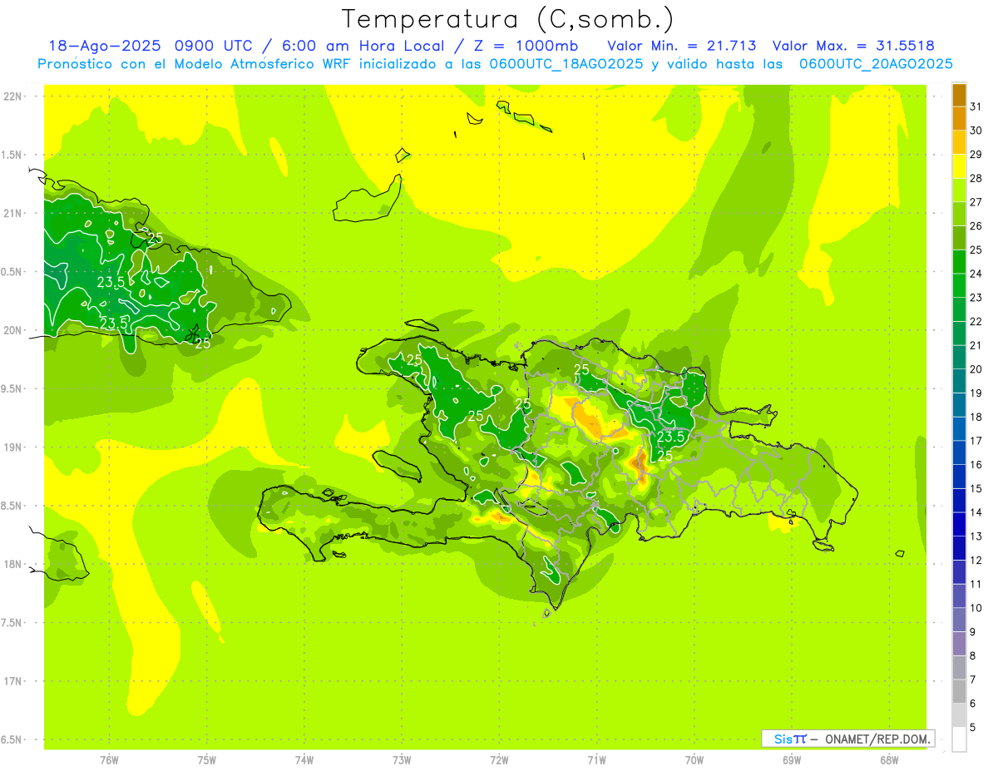The height and width of the screenshot is (771, 998).
Task: Select the gray legend swatch between 6 and 7
Action: pos(959,691)
